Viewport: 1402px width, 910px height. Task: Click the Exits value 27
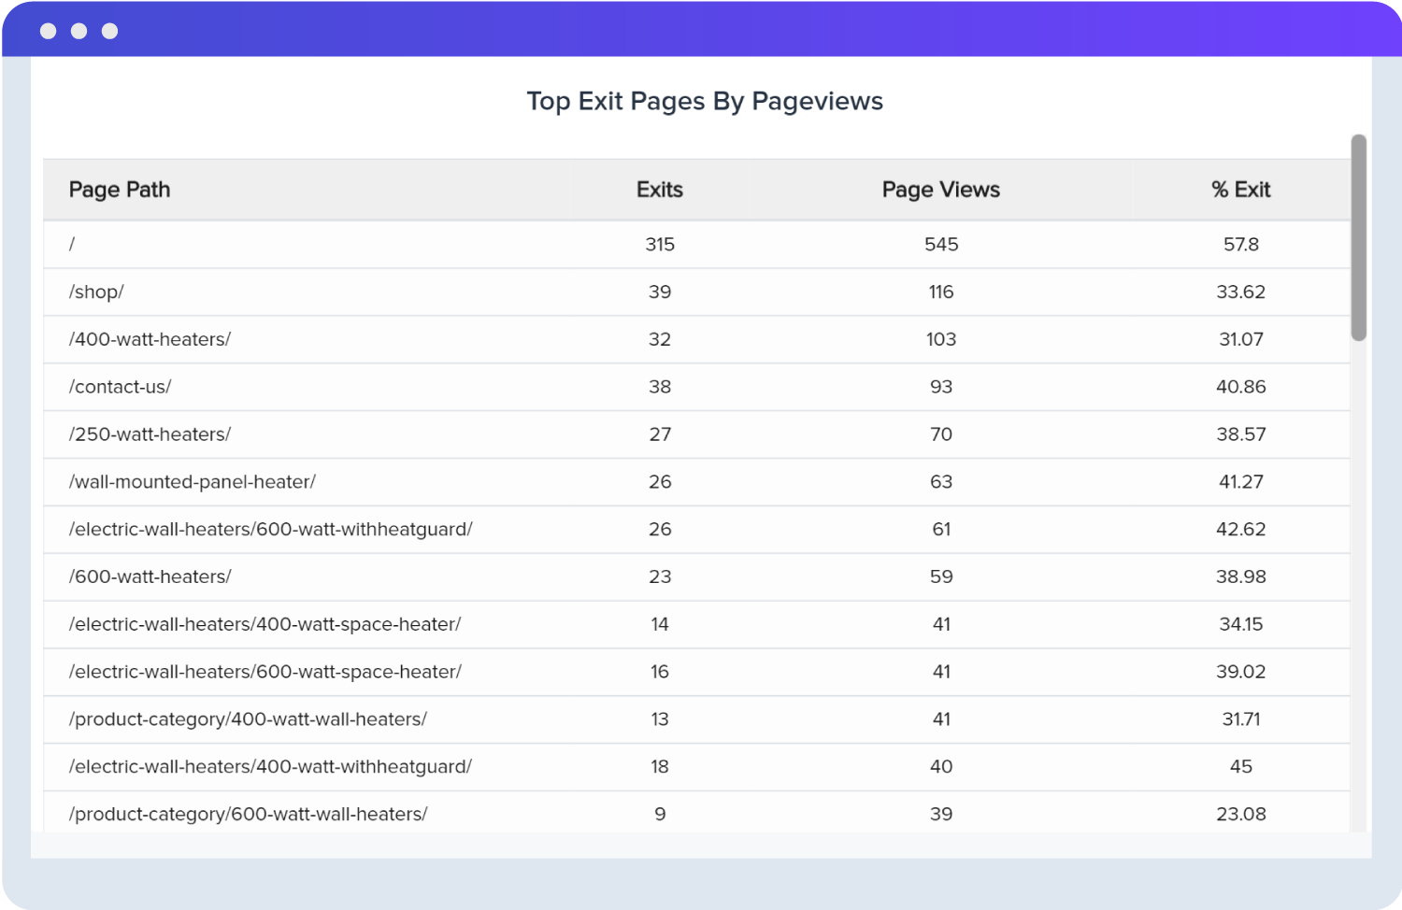(660, 434)
